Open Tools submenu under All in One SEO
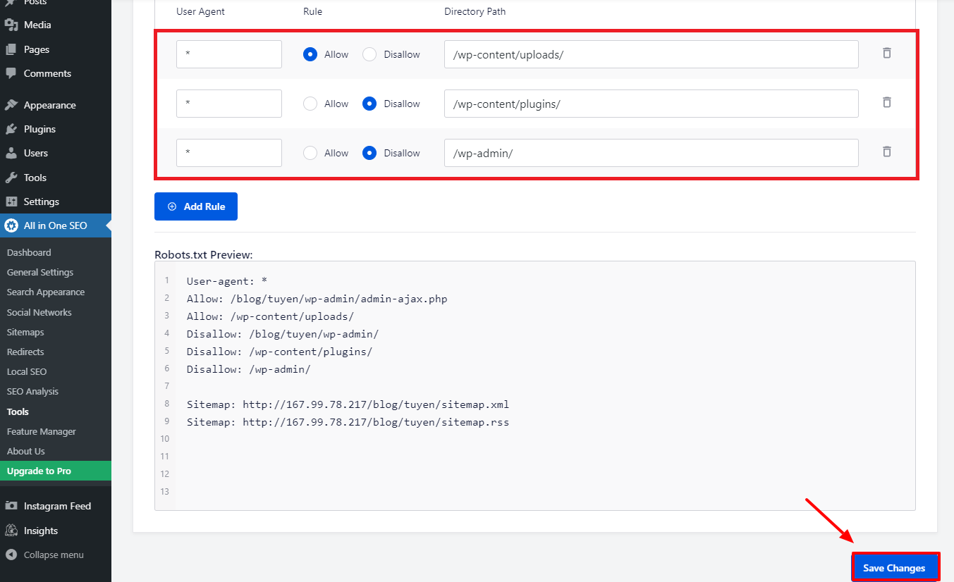This screenshot has height=582, width=954. point(18,411)
